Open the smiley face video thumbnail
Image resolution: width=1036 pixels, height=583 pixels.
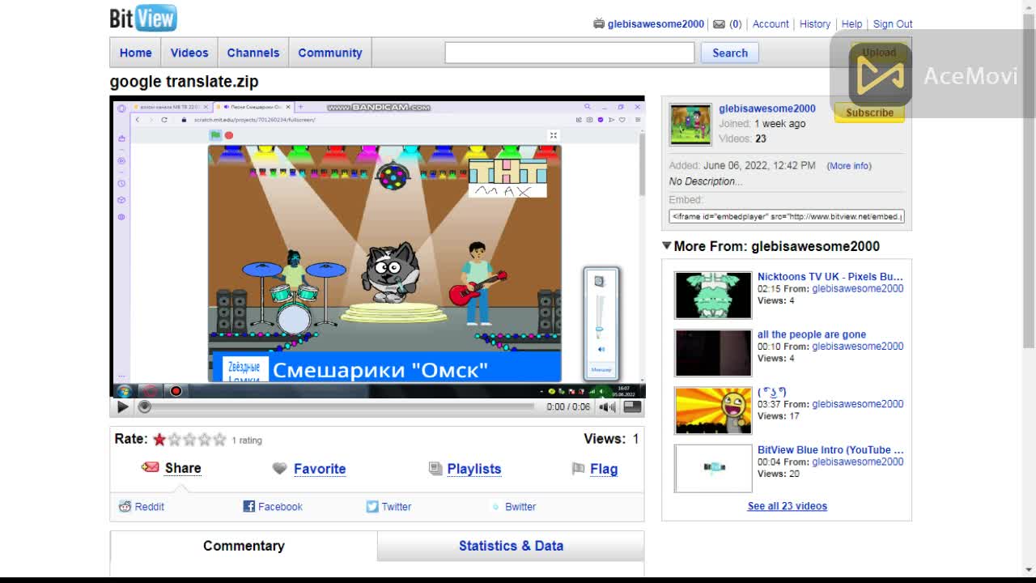713,411
